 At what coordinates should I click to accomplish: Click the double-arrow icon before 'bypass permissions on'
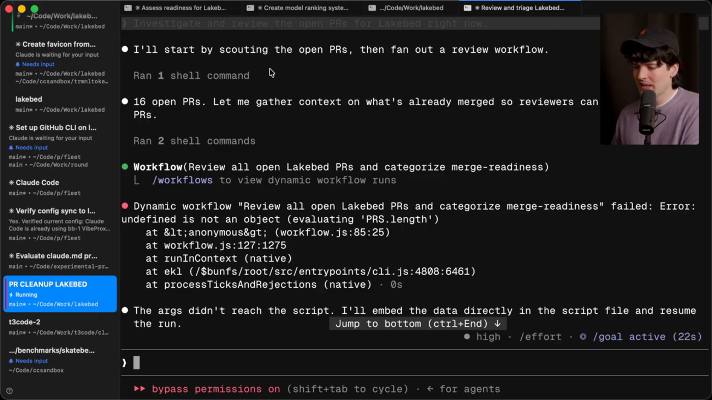point(139,389)
